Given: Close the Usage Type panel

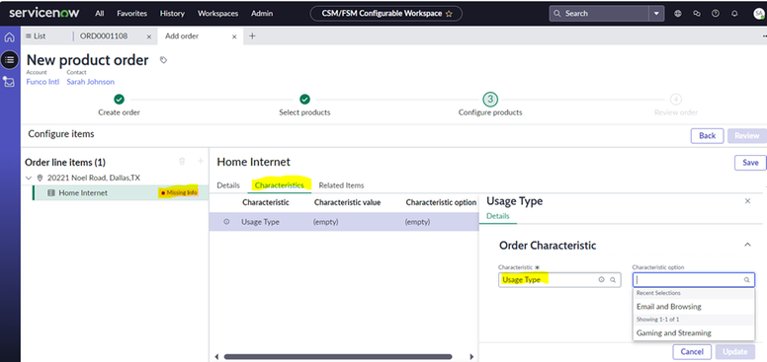Looking at the screenshot, I should [x=747, y=201].
